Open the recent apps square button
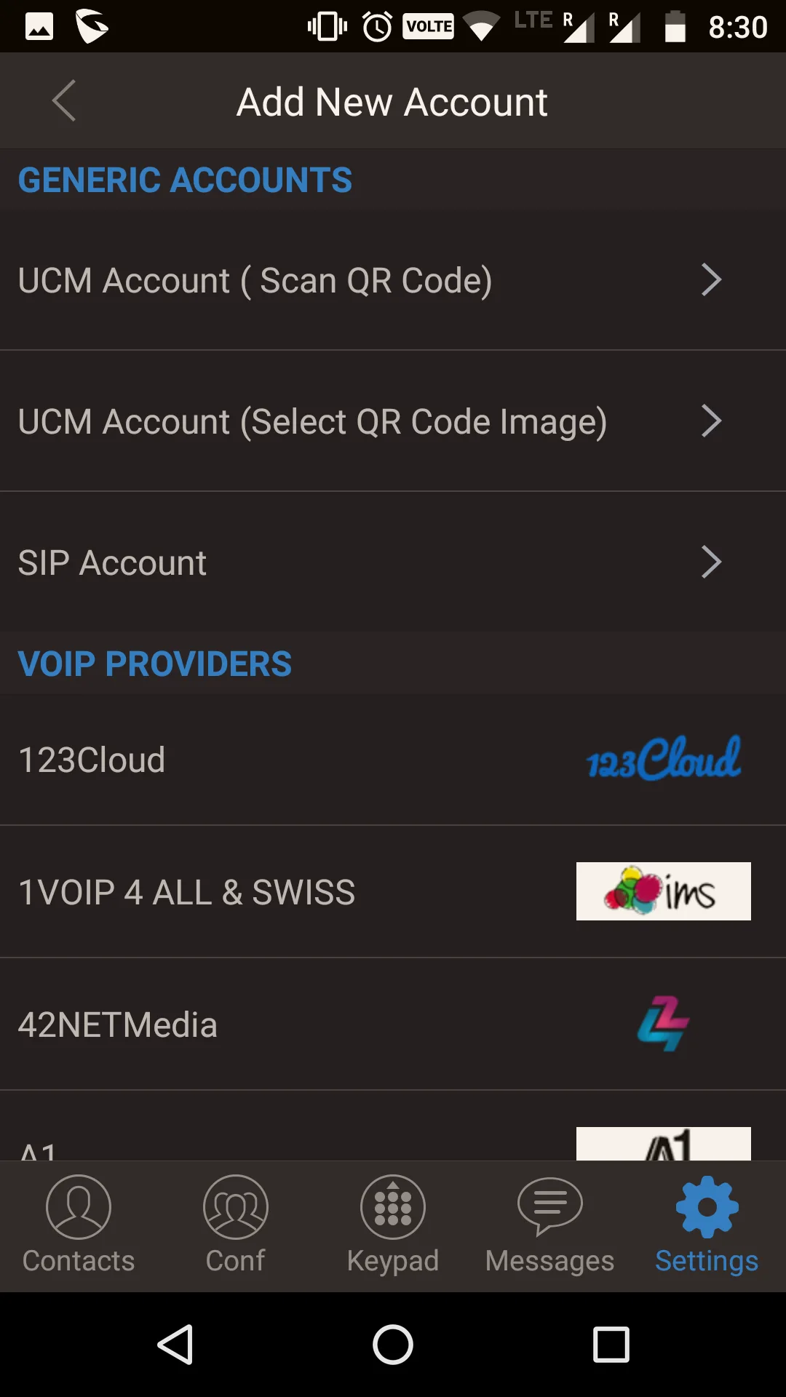This screenshot has width=786, height=1397. 611,1344
